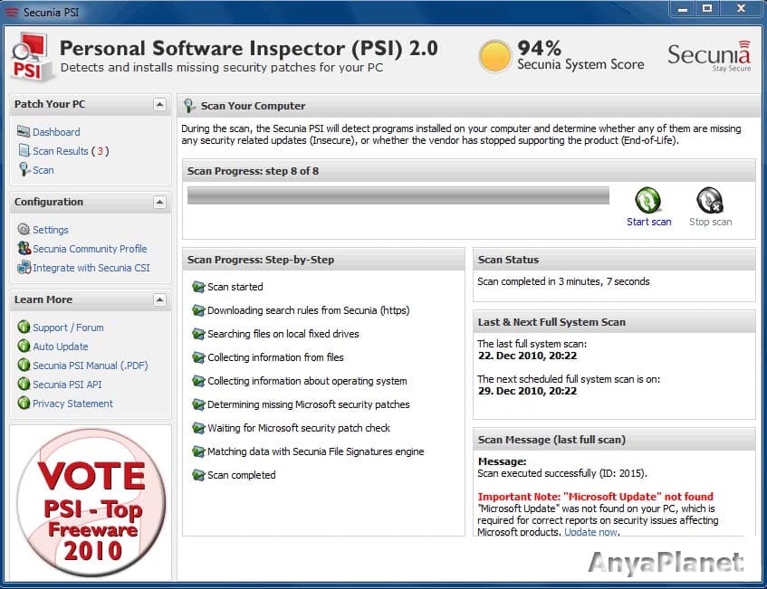The image size is (767, 589).
Task: Click the green icon beside Secunia PSI API
Action: (x=24, y=385)
